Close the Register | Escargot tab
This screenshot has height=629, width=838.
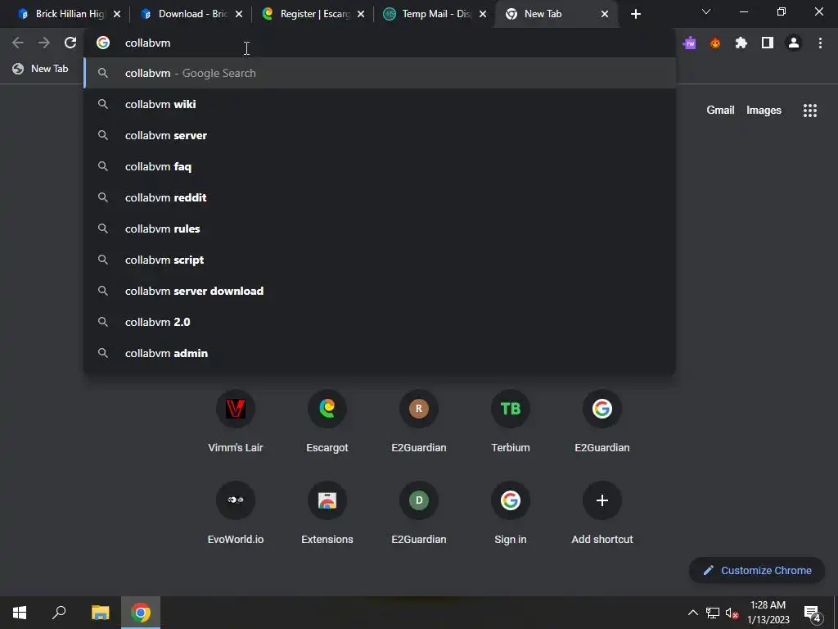tap(361, 14)
